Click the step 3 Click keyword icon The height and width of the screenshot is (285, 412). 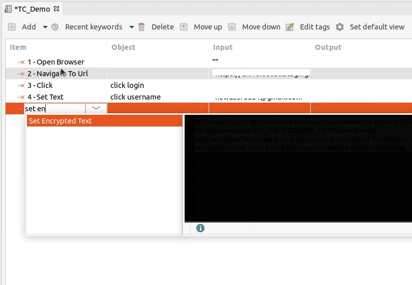[x=21, y=85]
